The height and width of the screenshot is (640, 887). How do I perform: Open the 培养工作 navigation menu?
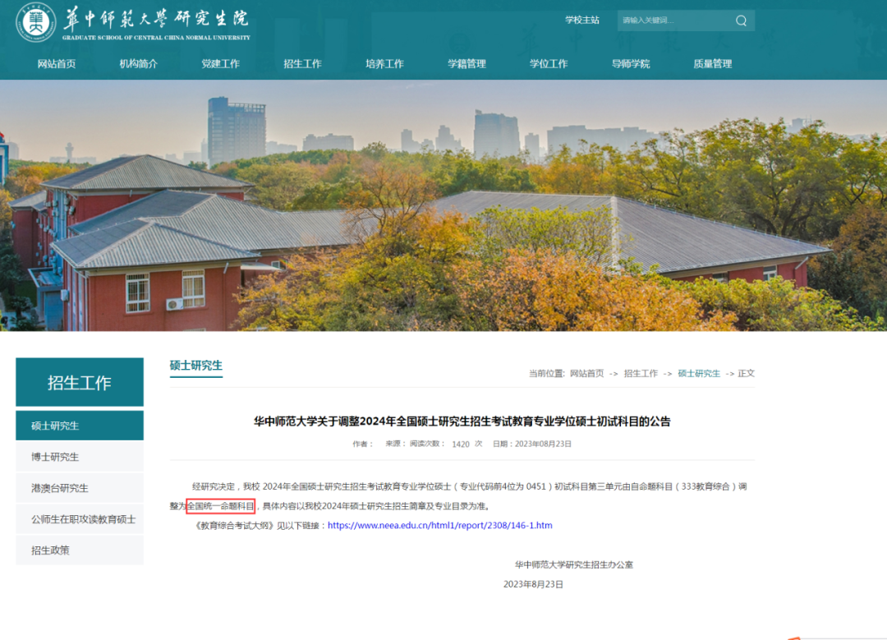click(384, 62)
